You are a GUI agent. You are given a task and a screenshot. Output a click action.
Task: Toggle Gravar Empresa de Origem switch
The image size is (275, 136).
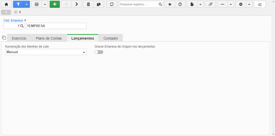99,52
